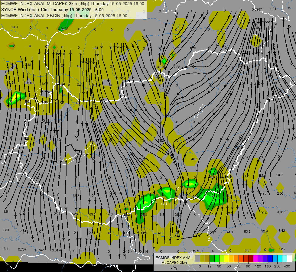Viewport: 296px width, 272px height.
Task: Click the map value 0.0422
Action: (x=63, y=29)
